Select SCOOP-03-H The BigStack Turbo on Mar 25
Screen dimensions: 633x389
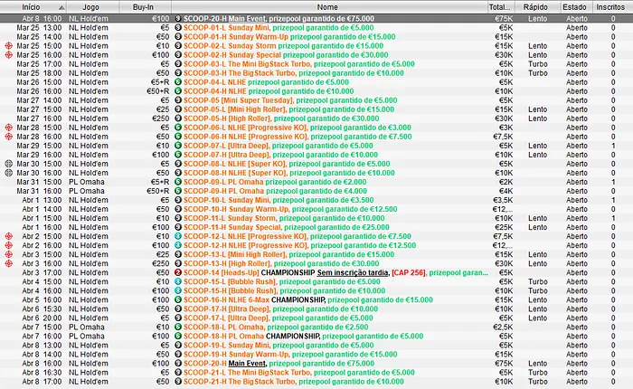click(316, 73)
